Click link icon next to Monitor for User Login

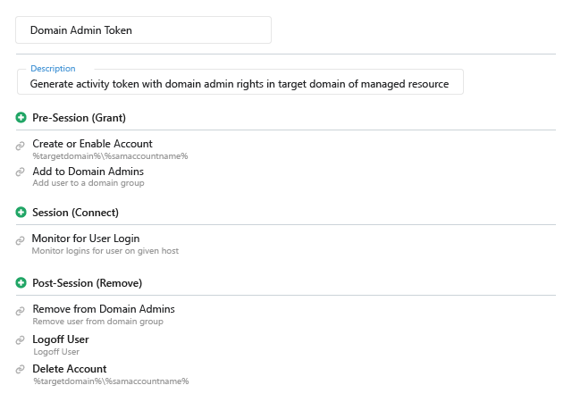click(x=21, y=240)
